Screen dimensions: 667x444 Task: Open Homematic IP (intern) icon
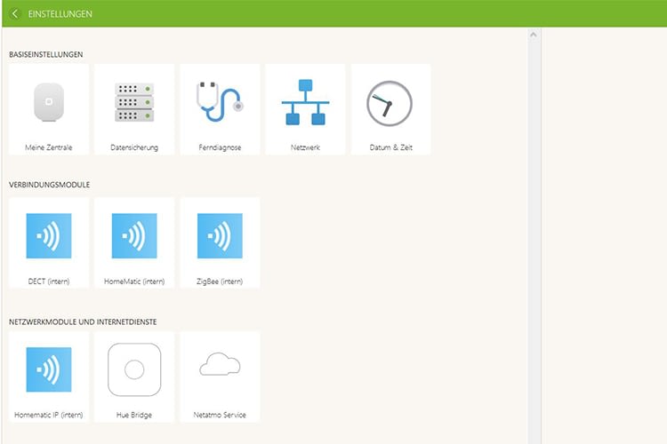(49, 369)
